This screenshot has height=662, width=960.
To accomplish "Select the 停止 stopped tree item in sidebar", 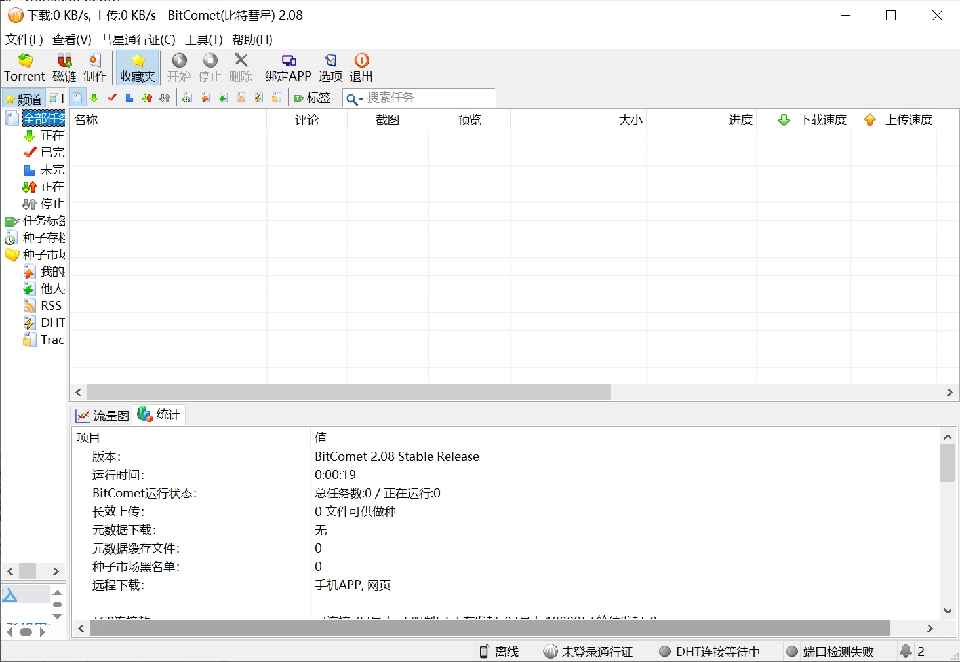I will point(52,203).
